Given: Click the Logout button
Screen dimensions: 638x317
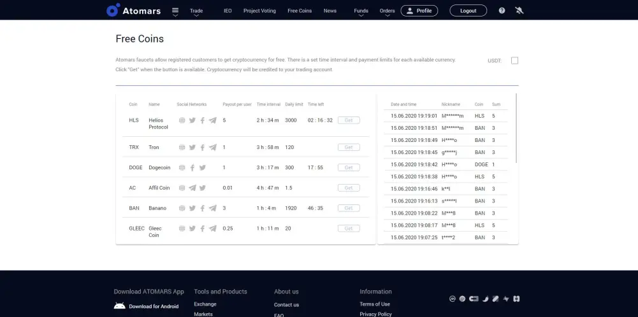Looking at the screenshot, I should coord(468,11).
